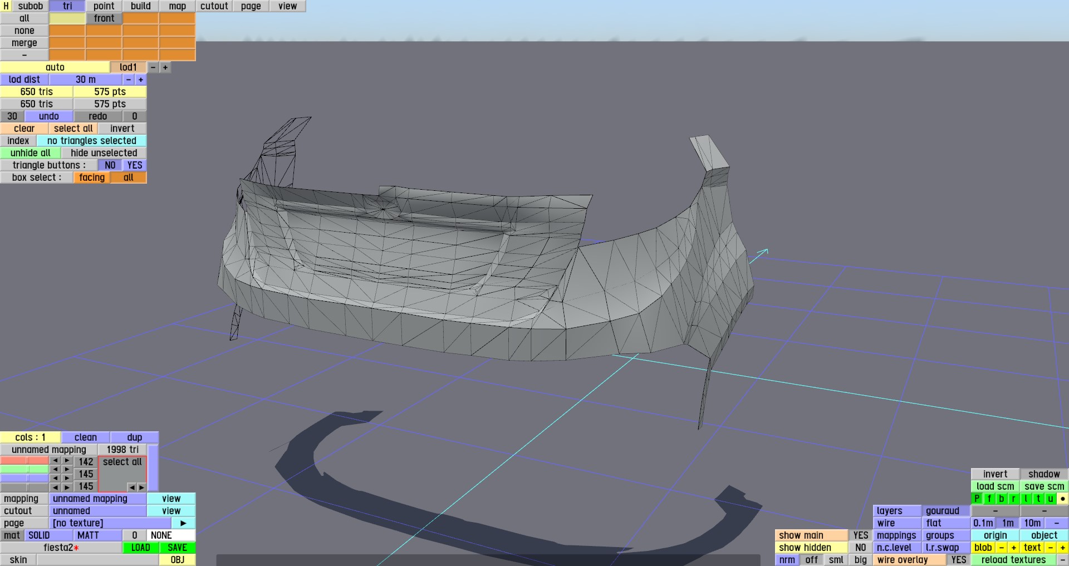
Task: Click the text size minus button
Action: 1051,548
